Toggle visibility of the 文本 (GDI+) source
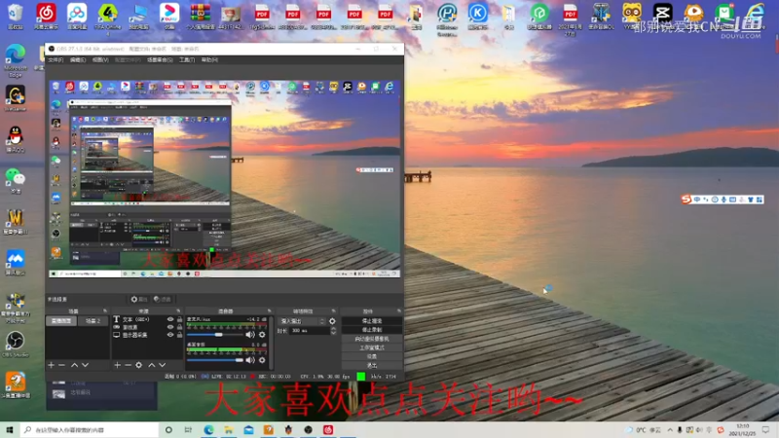Viewport: 779px width, 438px height. click(x=170, y=319)
